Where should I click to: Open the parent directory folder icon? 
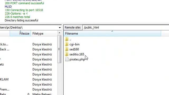click(67, 39)
